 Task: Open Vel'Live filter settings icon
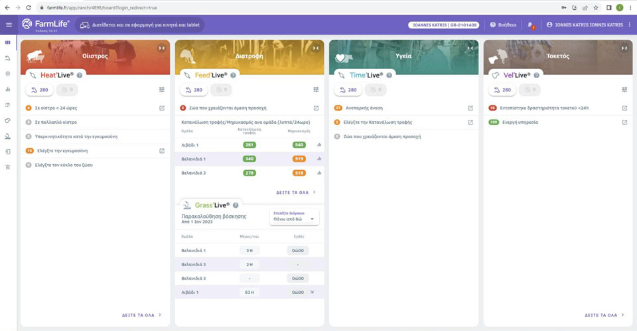[624, 89]
